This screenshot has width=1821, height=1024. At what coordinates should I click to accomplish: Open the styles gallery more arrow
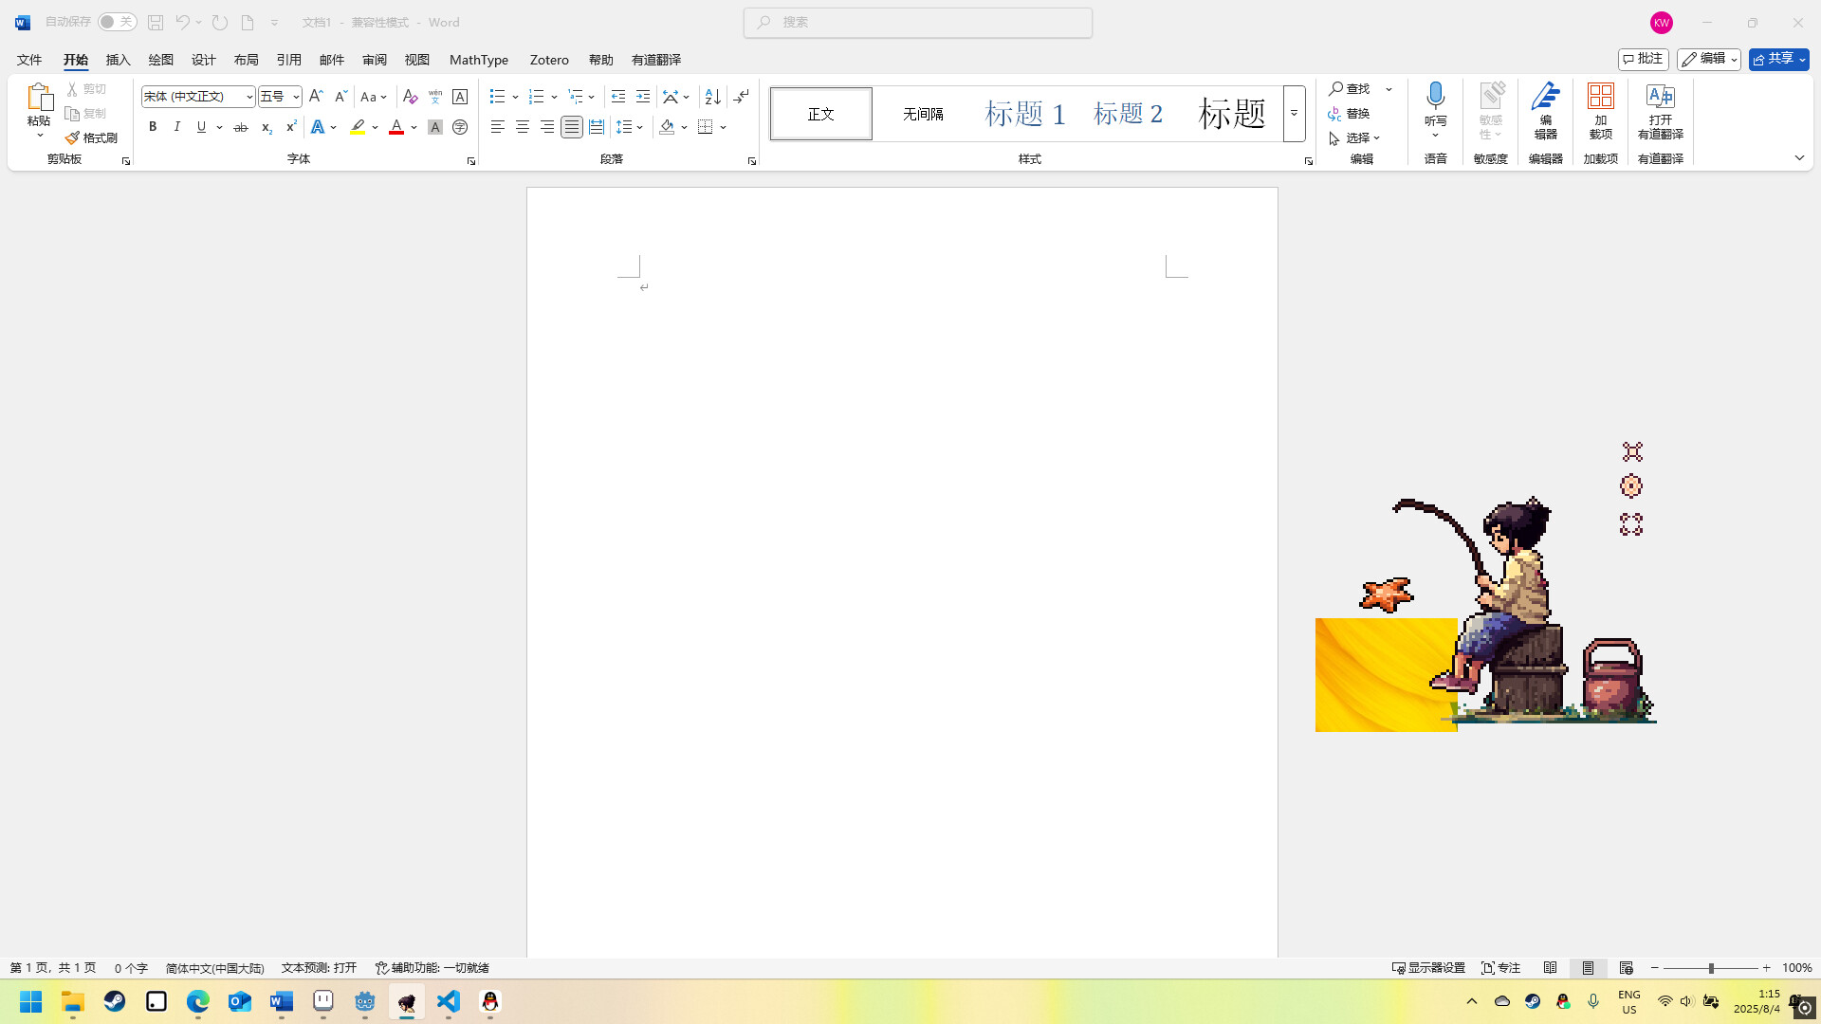coord(1294,113)
